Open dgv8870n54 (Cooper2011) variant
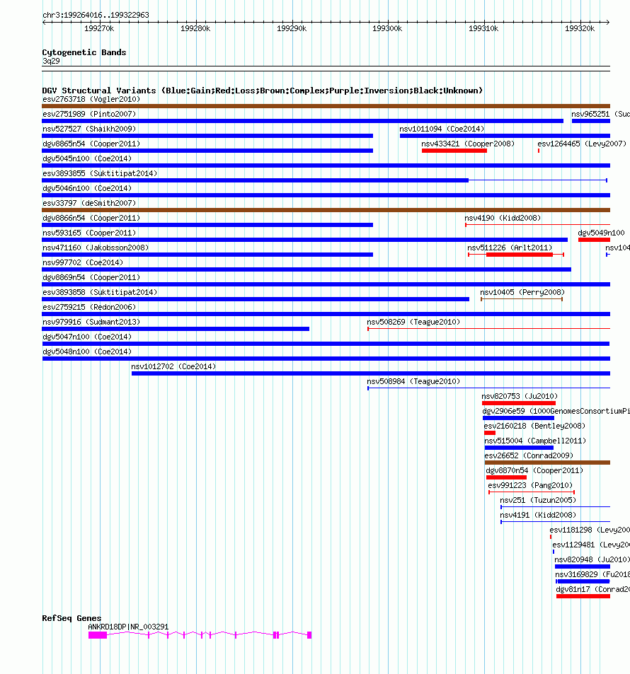Viewport: 630px width, 674px height. pyautogui.click(x=534, y=471)
